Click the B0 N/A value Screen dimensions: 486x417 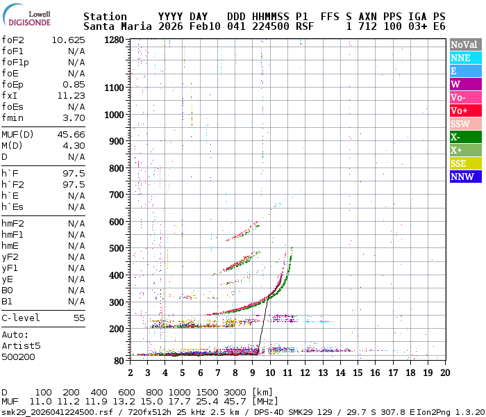pyautogui.click(x=76, y=290)
